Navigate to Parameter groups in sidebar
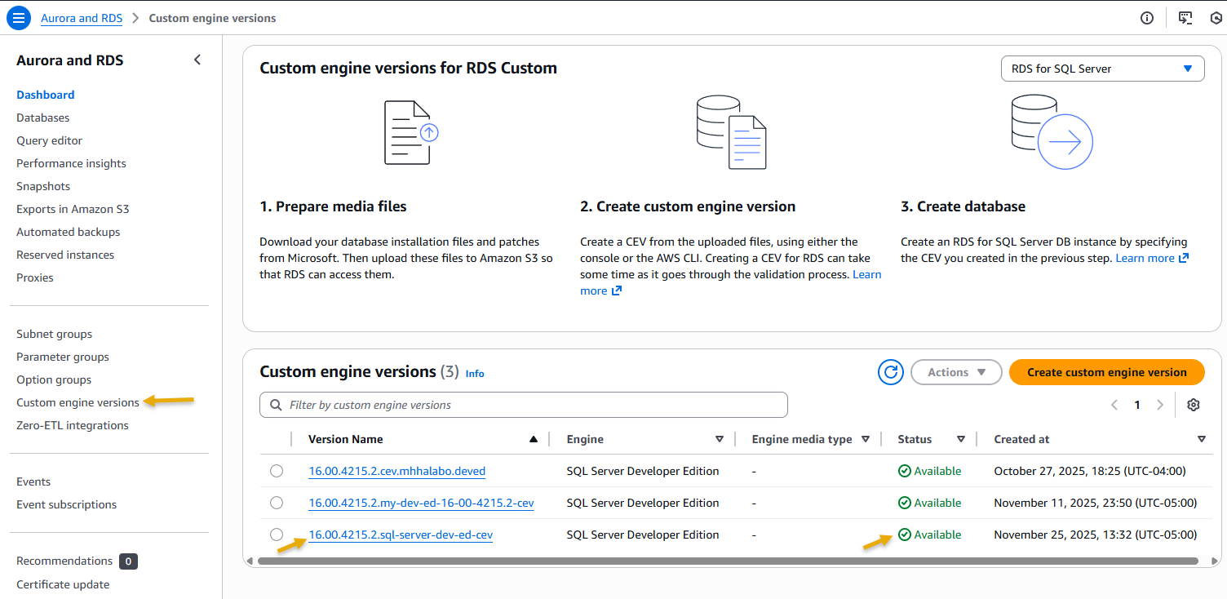The height and width of the screenshot is (599, 1227). tap(62, 357)
